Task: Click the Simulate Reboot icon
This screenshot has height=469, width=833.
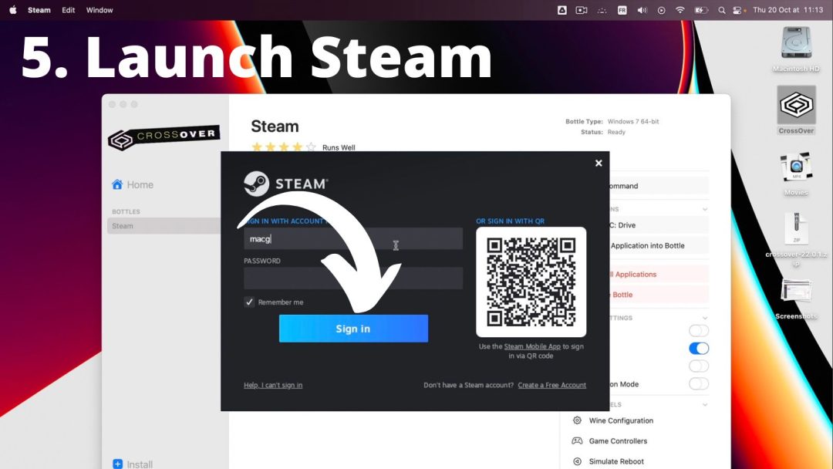Action: click(577, 461)
